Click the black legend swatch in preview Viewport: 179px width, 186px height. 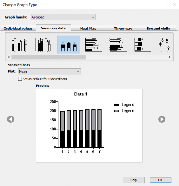[x=117, y=105]
